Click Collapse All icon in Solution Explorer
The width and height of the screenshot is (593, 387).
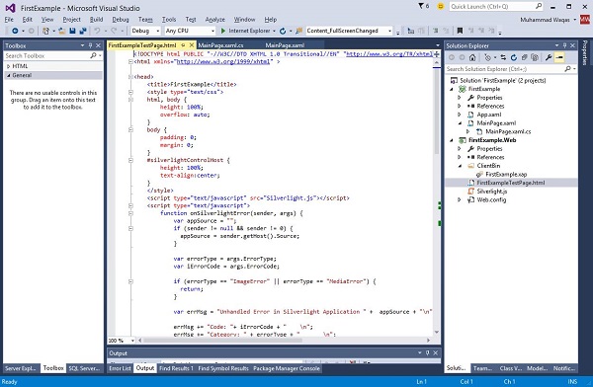pyautogui.click(x=524, y=57)
